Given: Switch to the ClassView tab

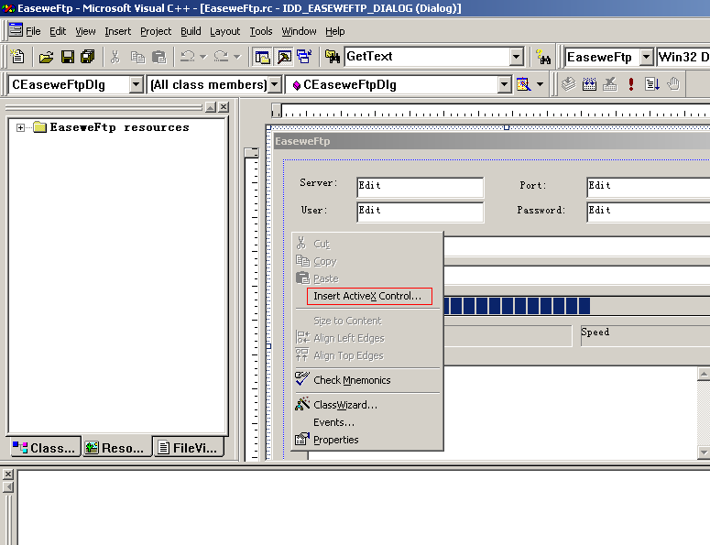Looking at the screenshot, I should pyautogui.click(x=45, y=447).
